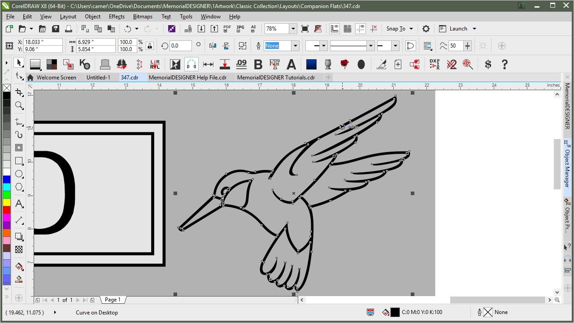The image size is (574, 323).
Task: Toggle show rulers button
Action: coord(335,29)
